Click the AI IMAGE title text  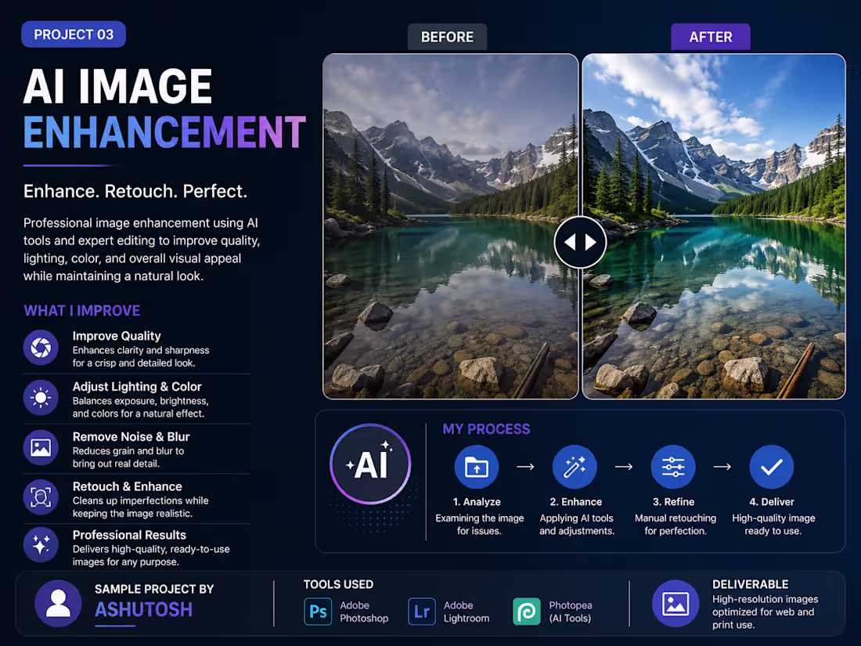tap(117, 86)
